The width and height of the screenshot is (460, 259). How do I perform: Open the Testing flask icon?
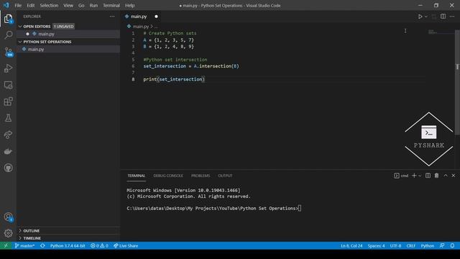8,118
